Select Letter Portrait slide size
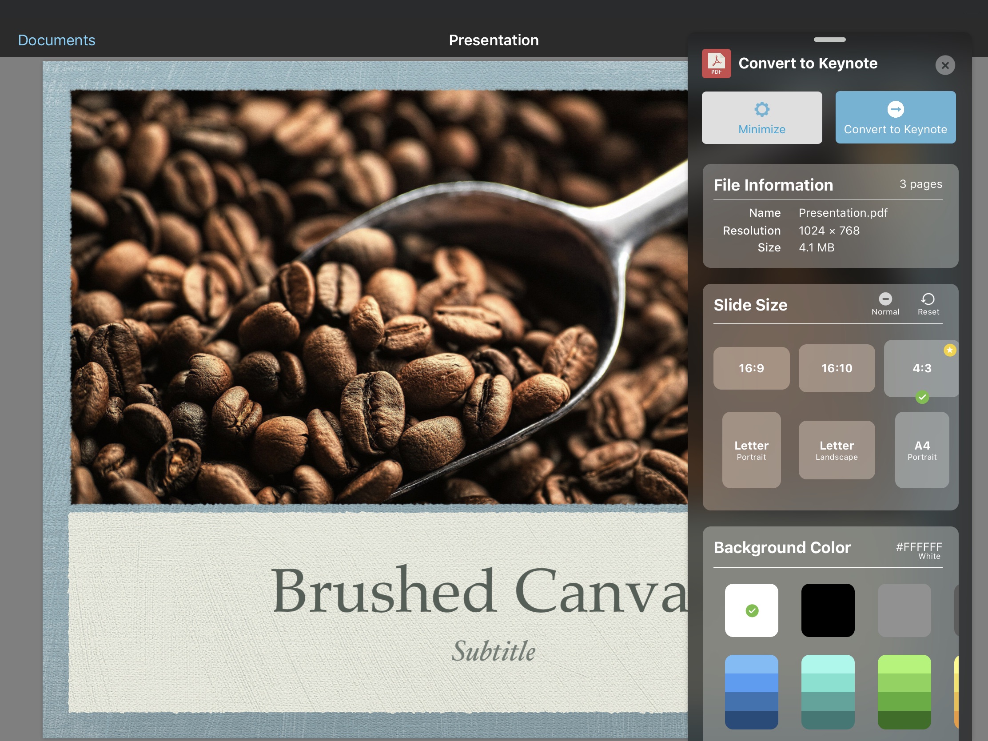988x741 pixels. [x=751, y=450]
